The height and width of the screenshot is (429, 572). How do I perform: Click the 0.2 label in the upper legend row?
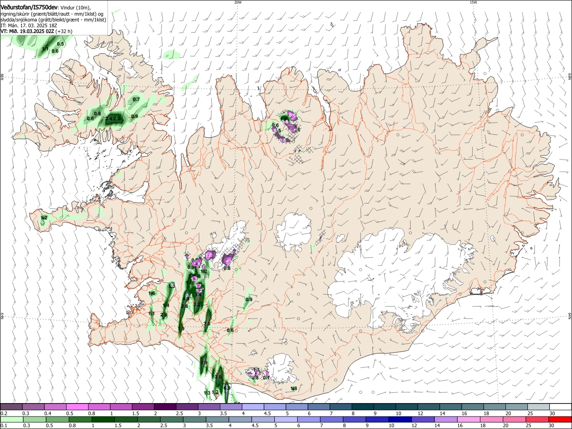[4, 413]
